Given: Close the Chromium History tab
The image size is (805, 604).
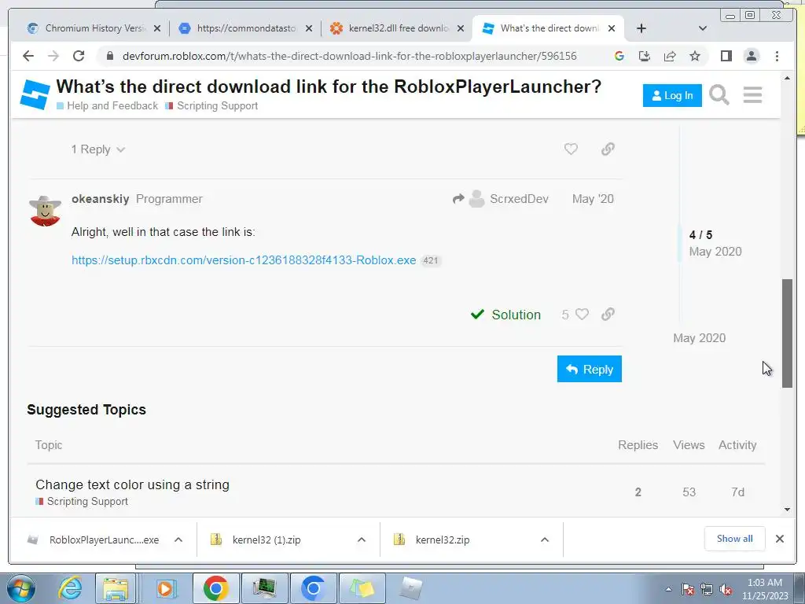Looking at the screenshot, I should [157, 29].
